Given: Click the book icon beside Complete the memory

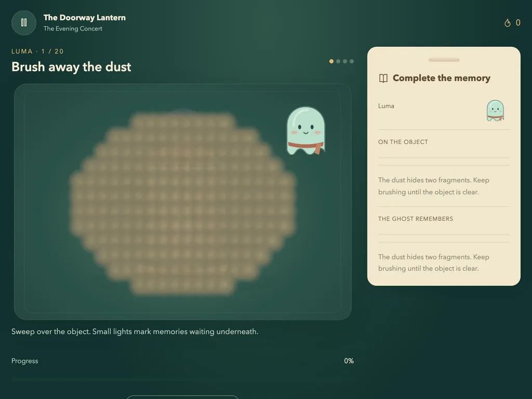Looking at the screenshot, I should 383,78.
